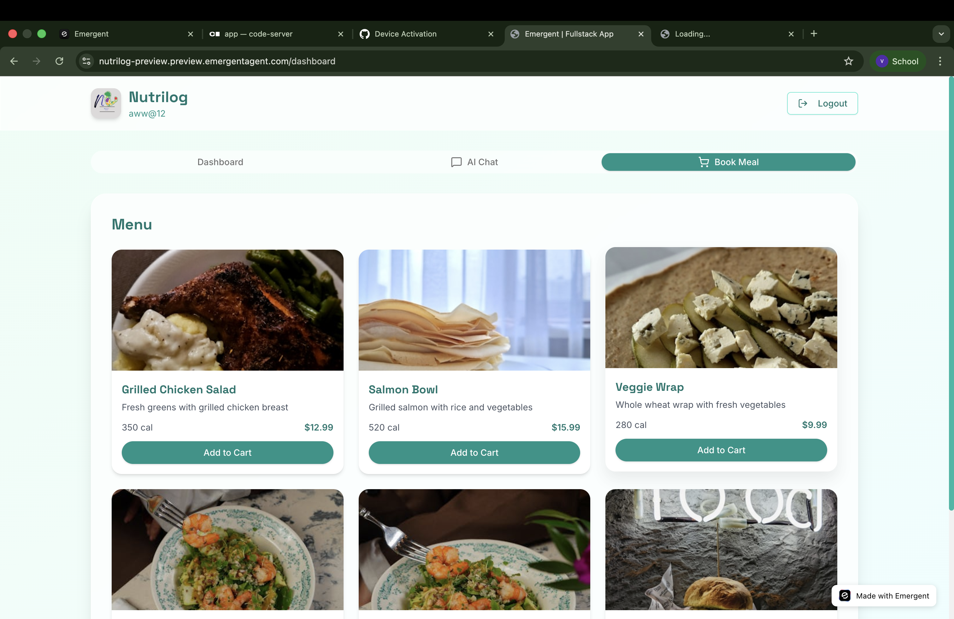Click the AI Chat speech bubble icon
This screenshot has height=619, width=954.
[x=456, y=162]
